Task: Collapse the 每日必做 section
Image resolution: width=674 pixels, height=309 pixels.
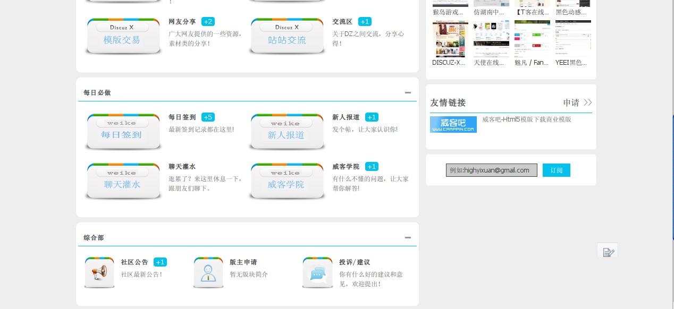Action: [x=408, y=92]
